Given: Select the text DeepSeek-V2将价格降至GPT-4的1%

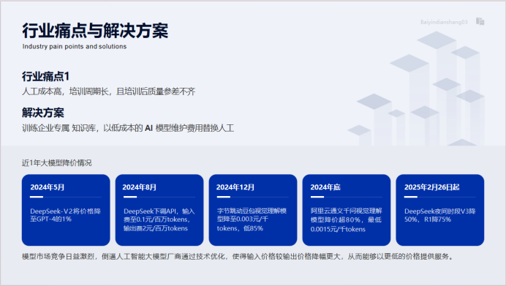Looking at the screenshot, I should [66, 215].
